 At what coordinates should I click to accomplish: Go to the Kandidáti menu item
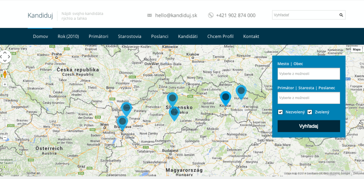point(187,36)
